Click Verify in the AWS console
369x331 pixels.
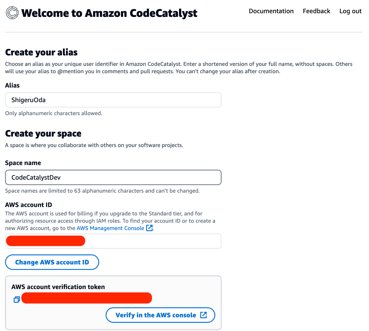click(161, 315)
